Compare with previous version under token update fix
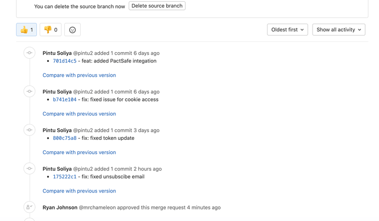The height and width of the screenshot is (221, 379). (x=79, y=152)
